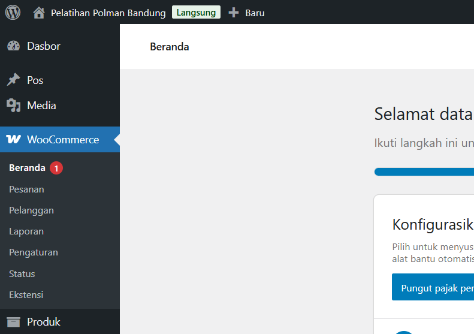Click the plus icon next to Baru

pyautogui.click(x=233, y=13)
